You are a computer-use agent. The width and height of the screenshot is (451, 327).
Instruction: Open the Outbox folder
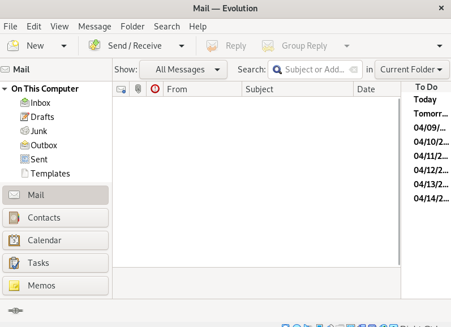[x=44, y=145]
